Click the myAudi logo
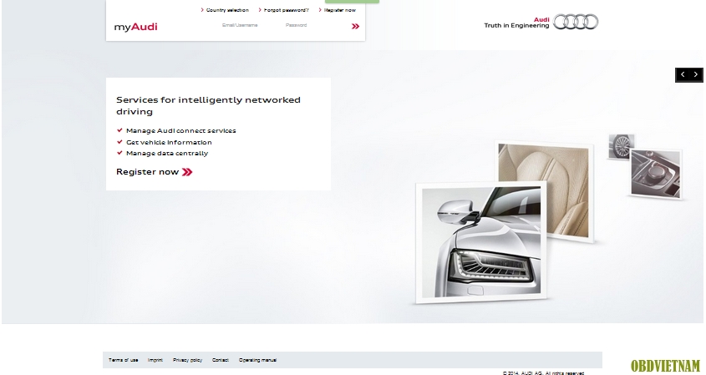706x375 pixels. [135, 27]
